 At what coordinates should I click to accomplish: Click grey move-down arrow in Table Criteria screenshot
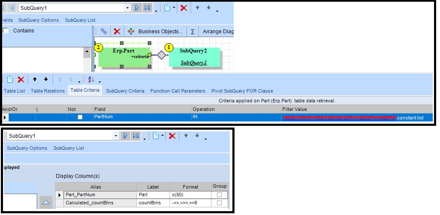tap(208, 8)
